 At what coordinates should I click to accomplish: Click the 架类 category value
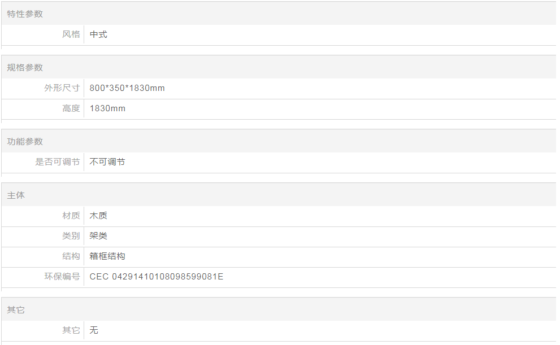click(98, 236)
